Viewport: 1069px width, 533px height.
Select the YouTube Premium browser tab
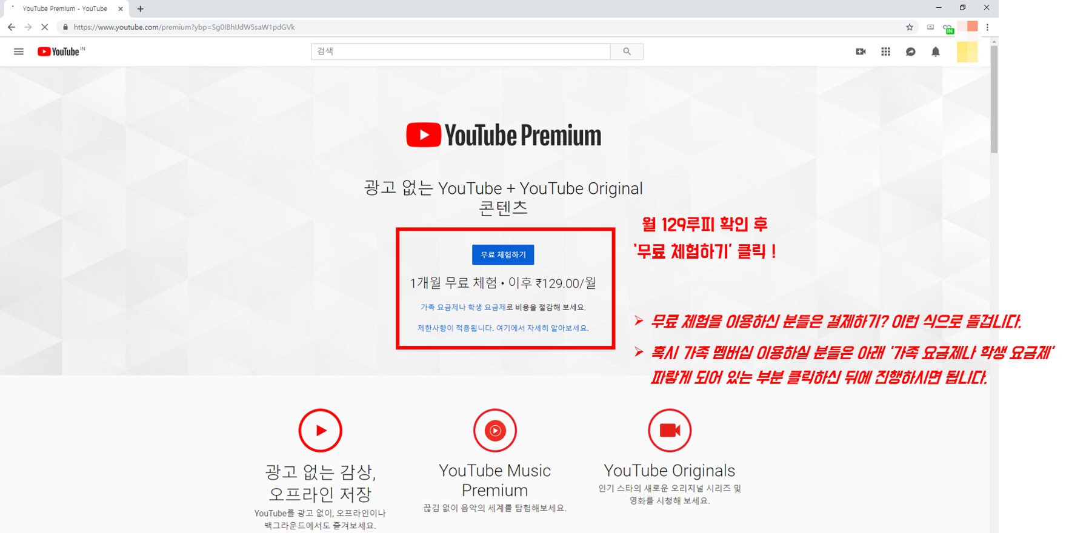(65, 8)
